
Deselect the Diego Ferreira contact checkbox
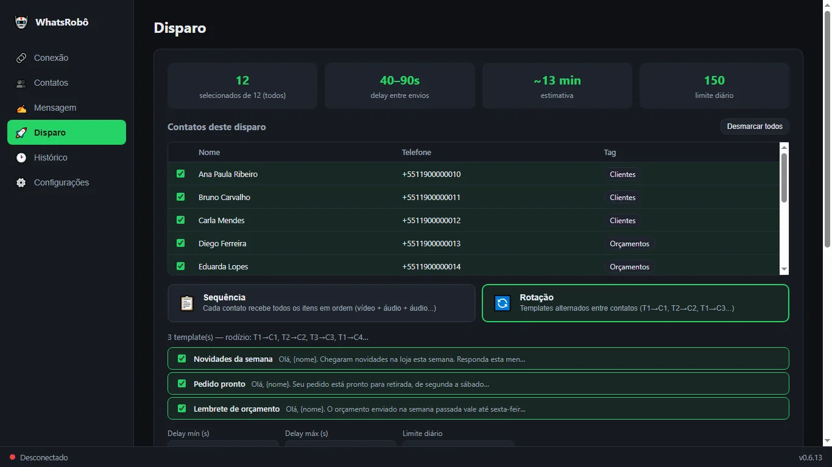click(180, 243)
